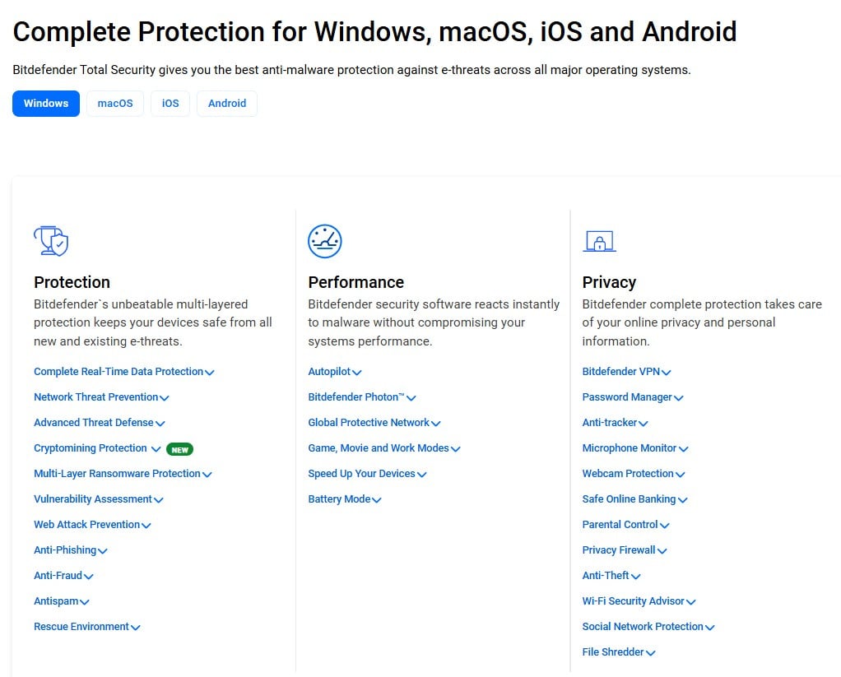Click the Protection trophy shield icon
Image resolution: width=841 pixels, height=677 pixels.
coord(51,241)
